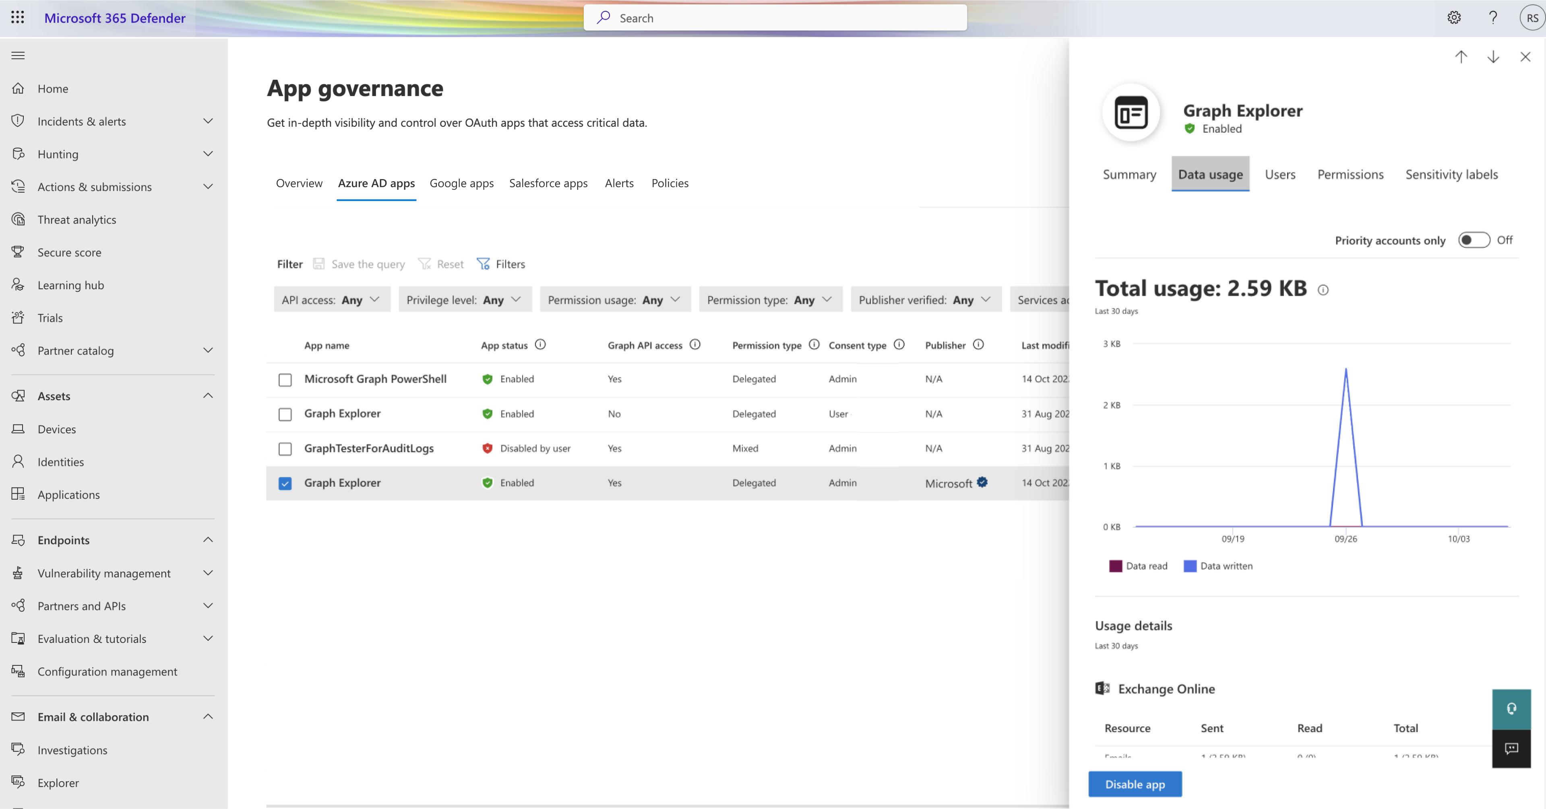Image resolution: width=1546 pixels, height=809 pixels.
Task: Click the Microsoft verified publisher badge icon
Action: pos(981,481)
